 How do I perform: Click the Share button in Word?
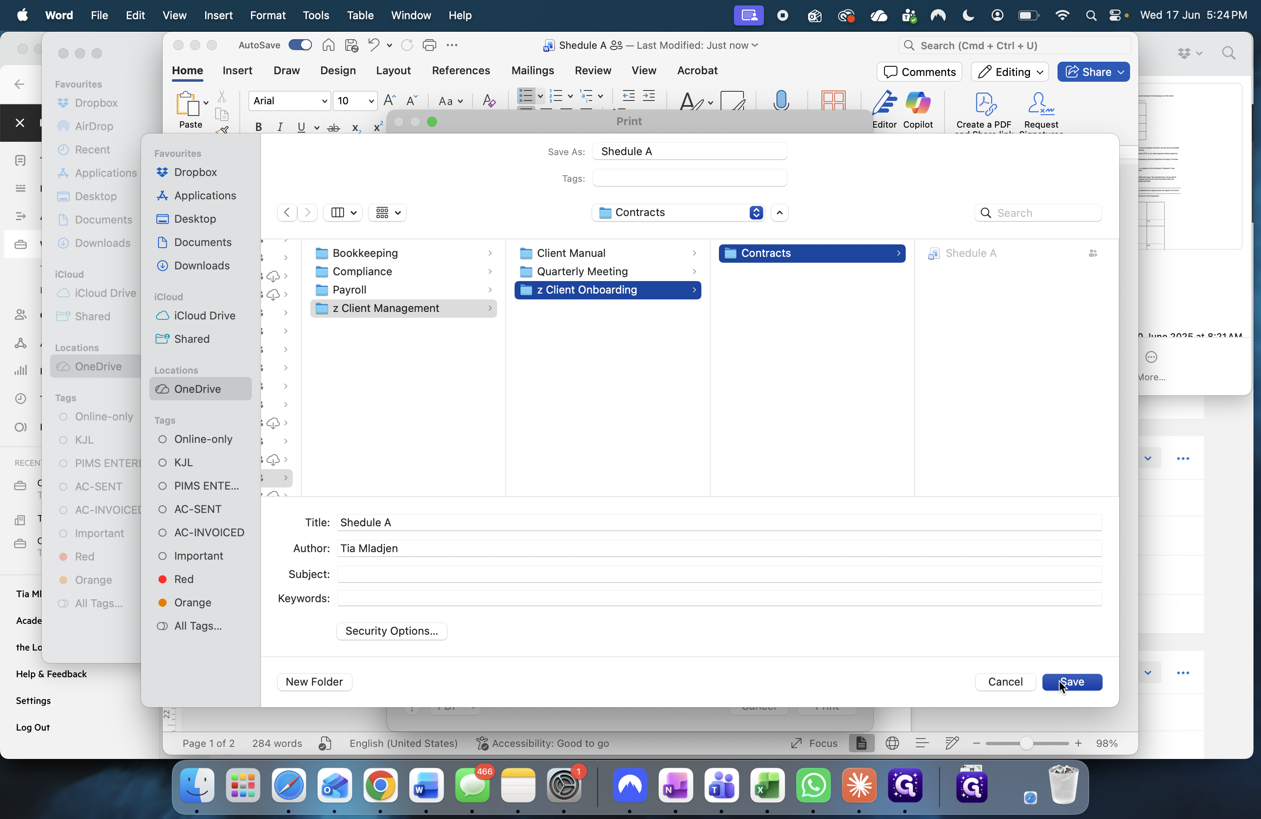(1093, 72)
